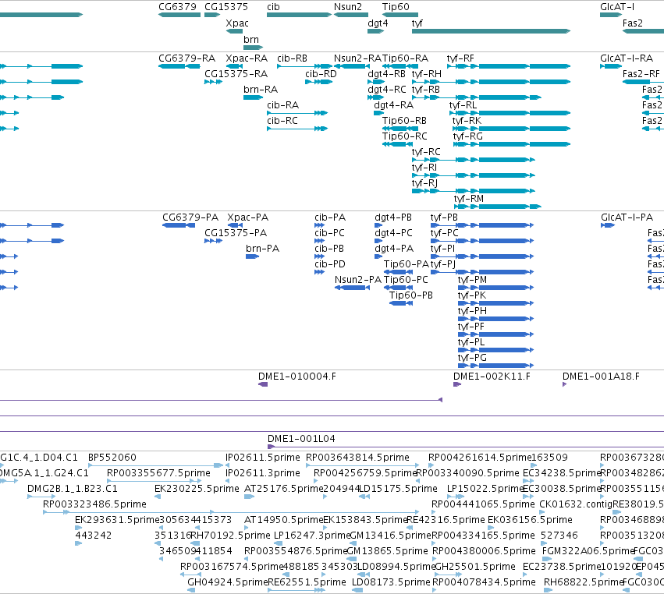Screen dimensions: 664x594
Task: Select the DME1-001A18.F feature label
Action: (601, 377)
